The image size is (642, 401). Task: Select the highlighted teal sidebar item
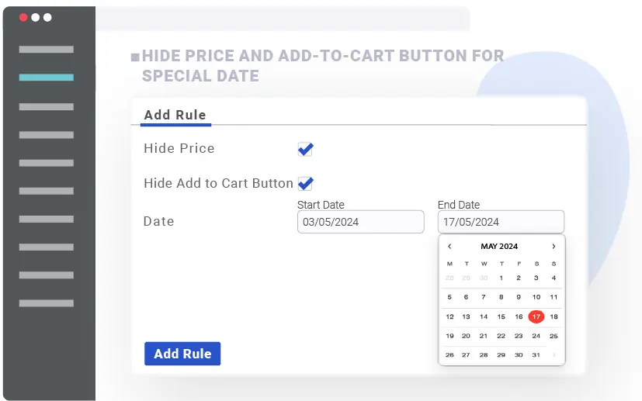(x=47, y=78)
